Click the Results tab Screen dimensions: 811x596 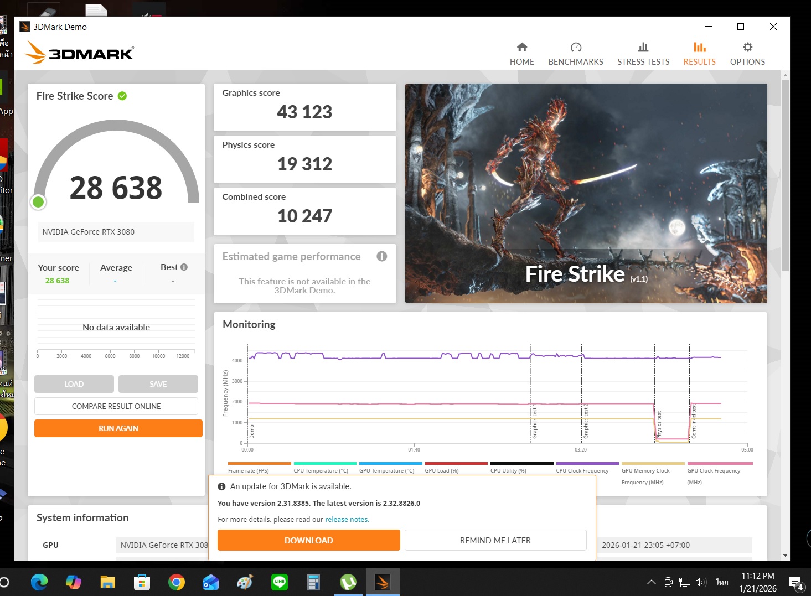pos(699,54)
